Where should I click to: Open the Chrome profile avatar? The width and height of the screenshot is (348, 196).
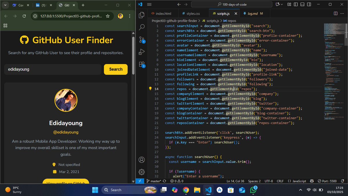[120, 16]
